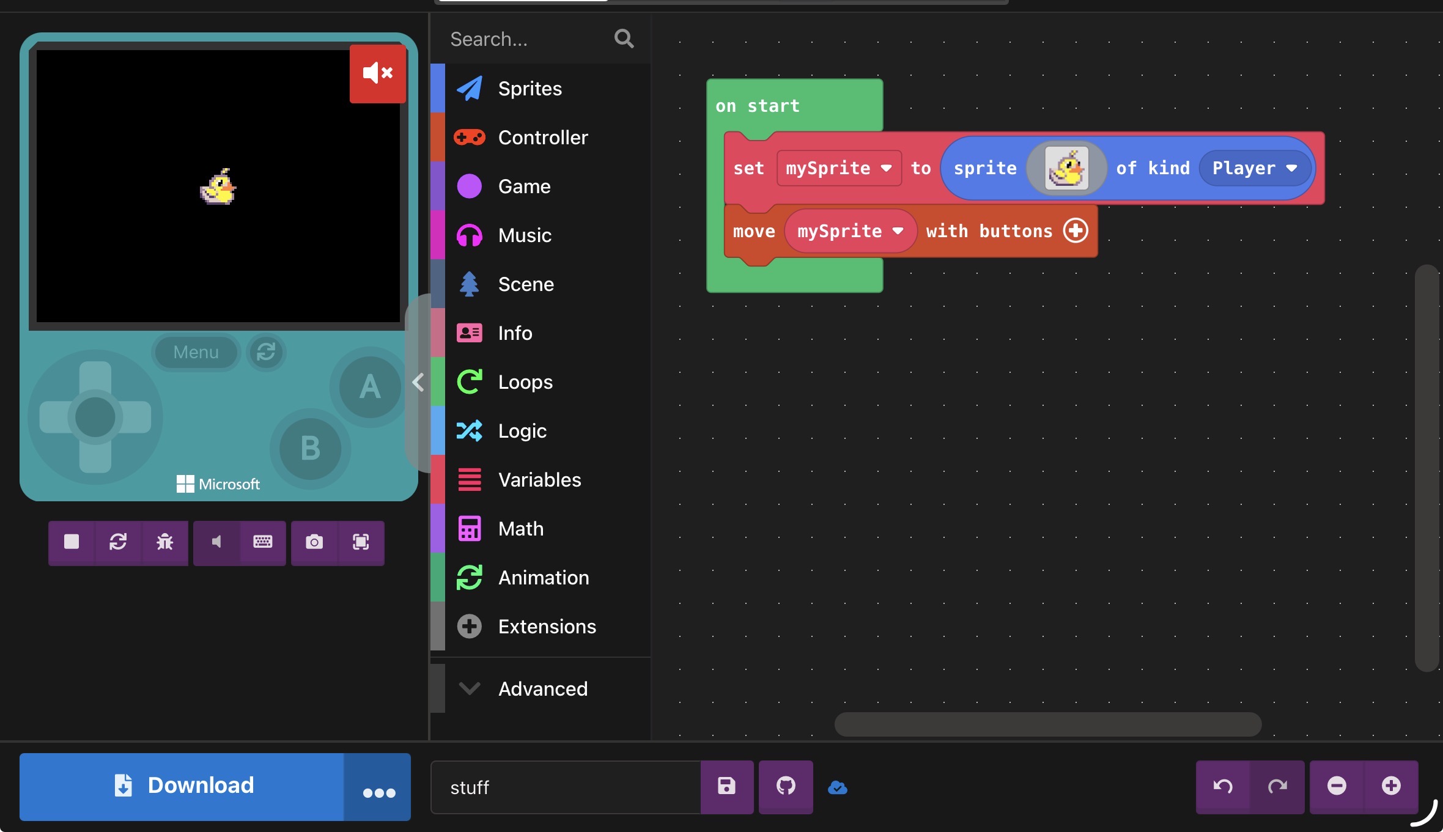Open the Sprites toolbox category

tap(529, 89)
